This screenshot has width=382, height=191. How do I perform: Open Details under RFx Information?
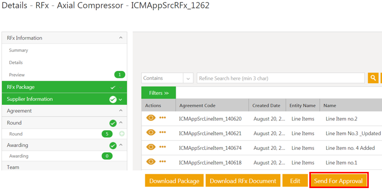(16, 63)
